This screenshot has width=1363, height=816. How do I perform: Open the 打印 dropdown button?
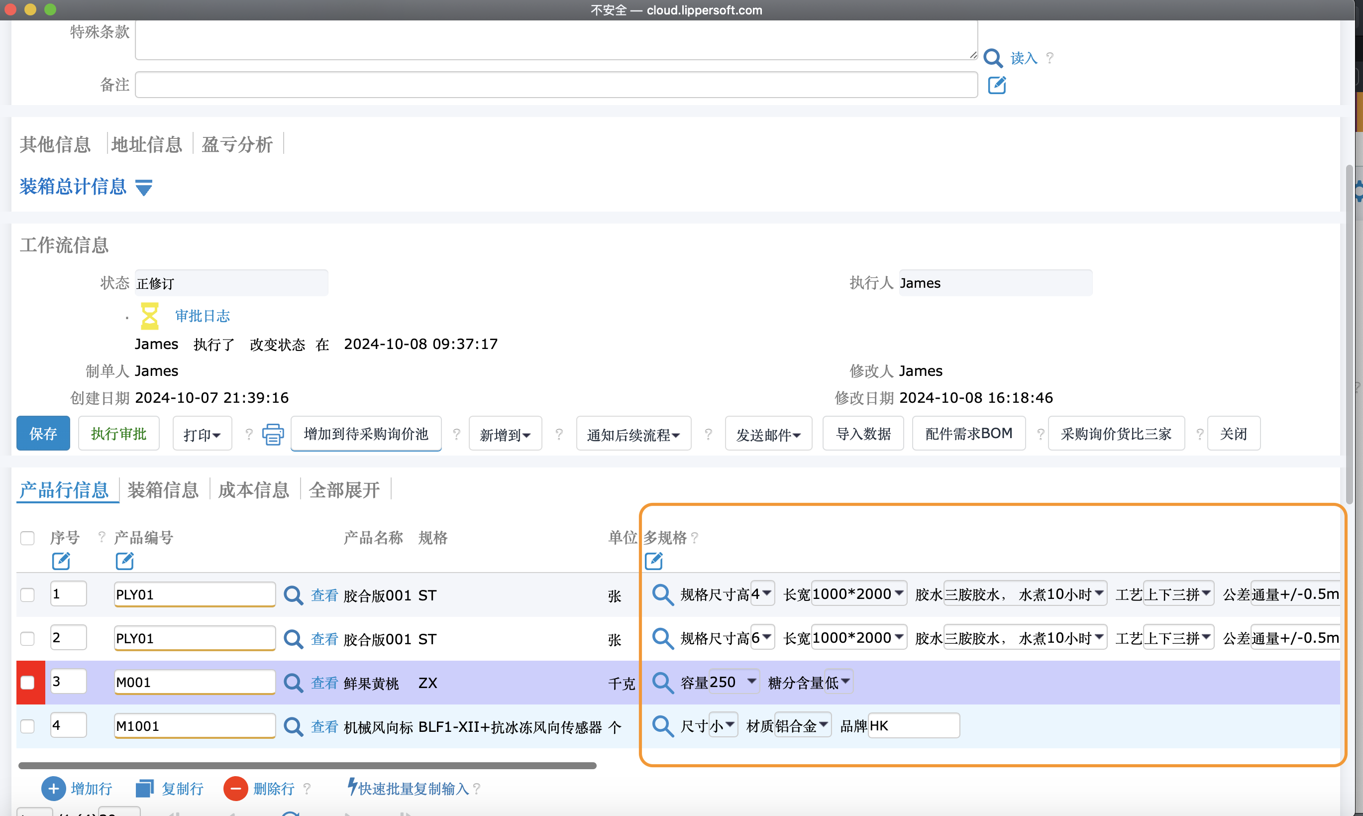pos(202,435)
